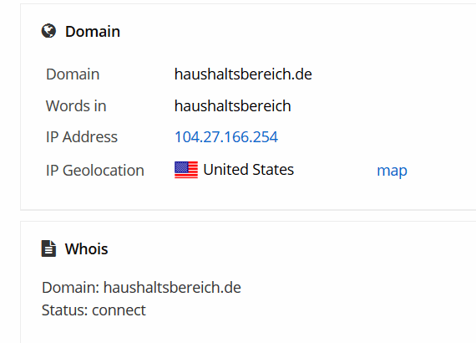Screen dimensions: 476x343
Task: Click the Status: connect whois line
Action: point(94,310)
